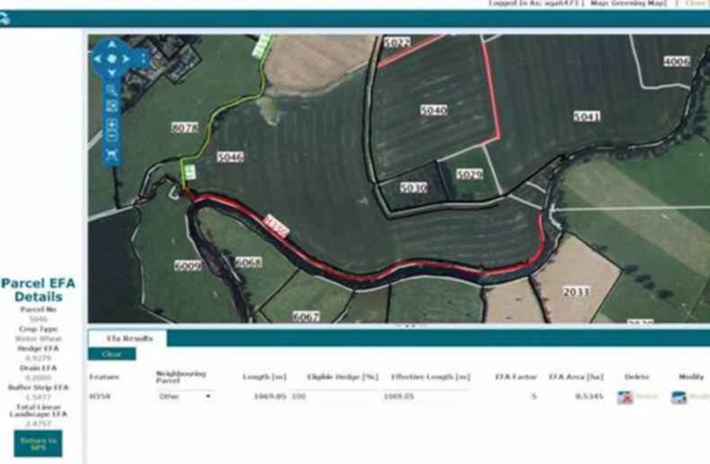Click the divider handle below the map
The width and height of the screenshot is (710, 464).
411,325
